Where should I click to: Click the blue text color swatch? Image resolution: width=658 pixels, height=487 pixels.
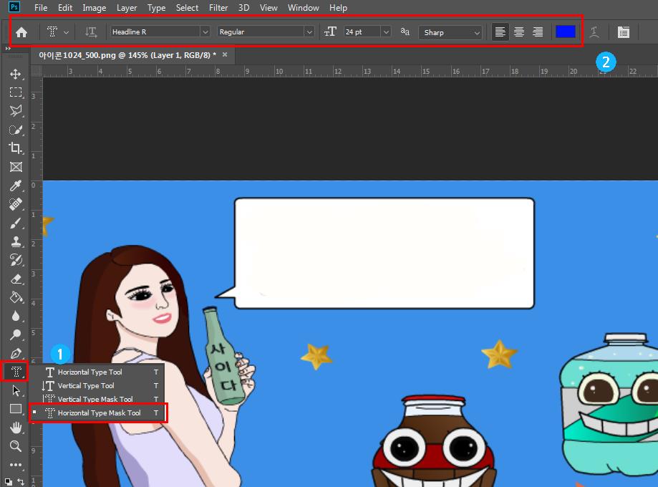pos(565,32)
